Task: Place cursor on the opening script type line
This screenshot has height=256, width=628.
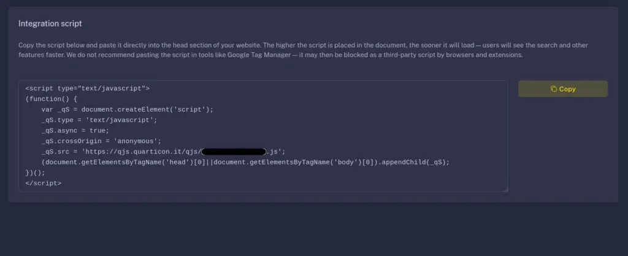Action: click(87, 88)
